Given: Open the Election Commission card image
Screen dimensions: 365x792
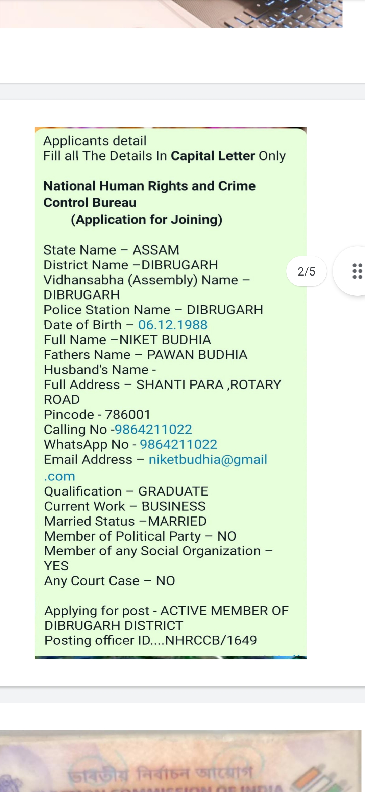Looking at the screenshot, I should tap(180, 762).
